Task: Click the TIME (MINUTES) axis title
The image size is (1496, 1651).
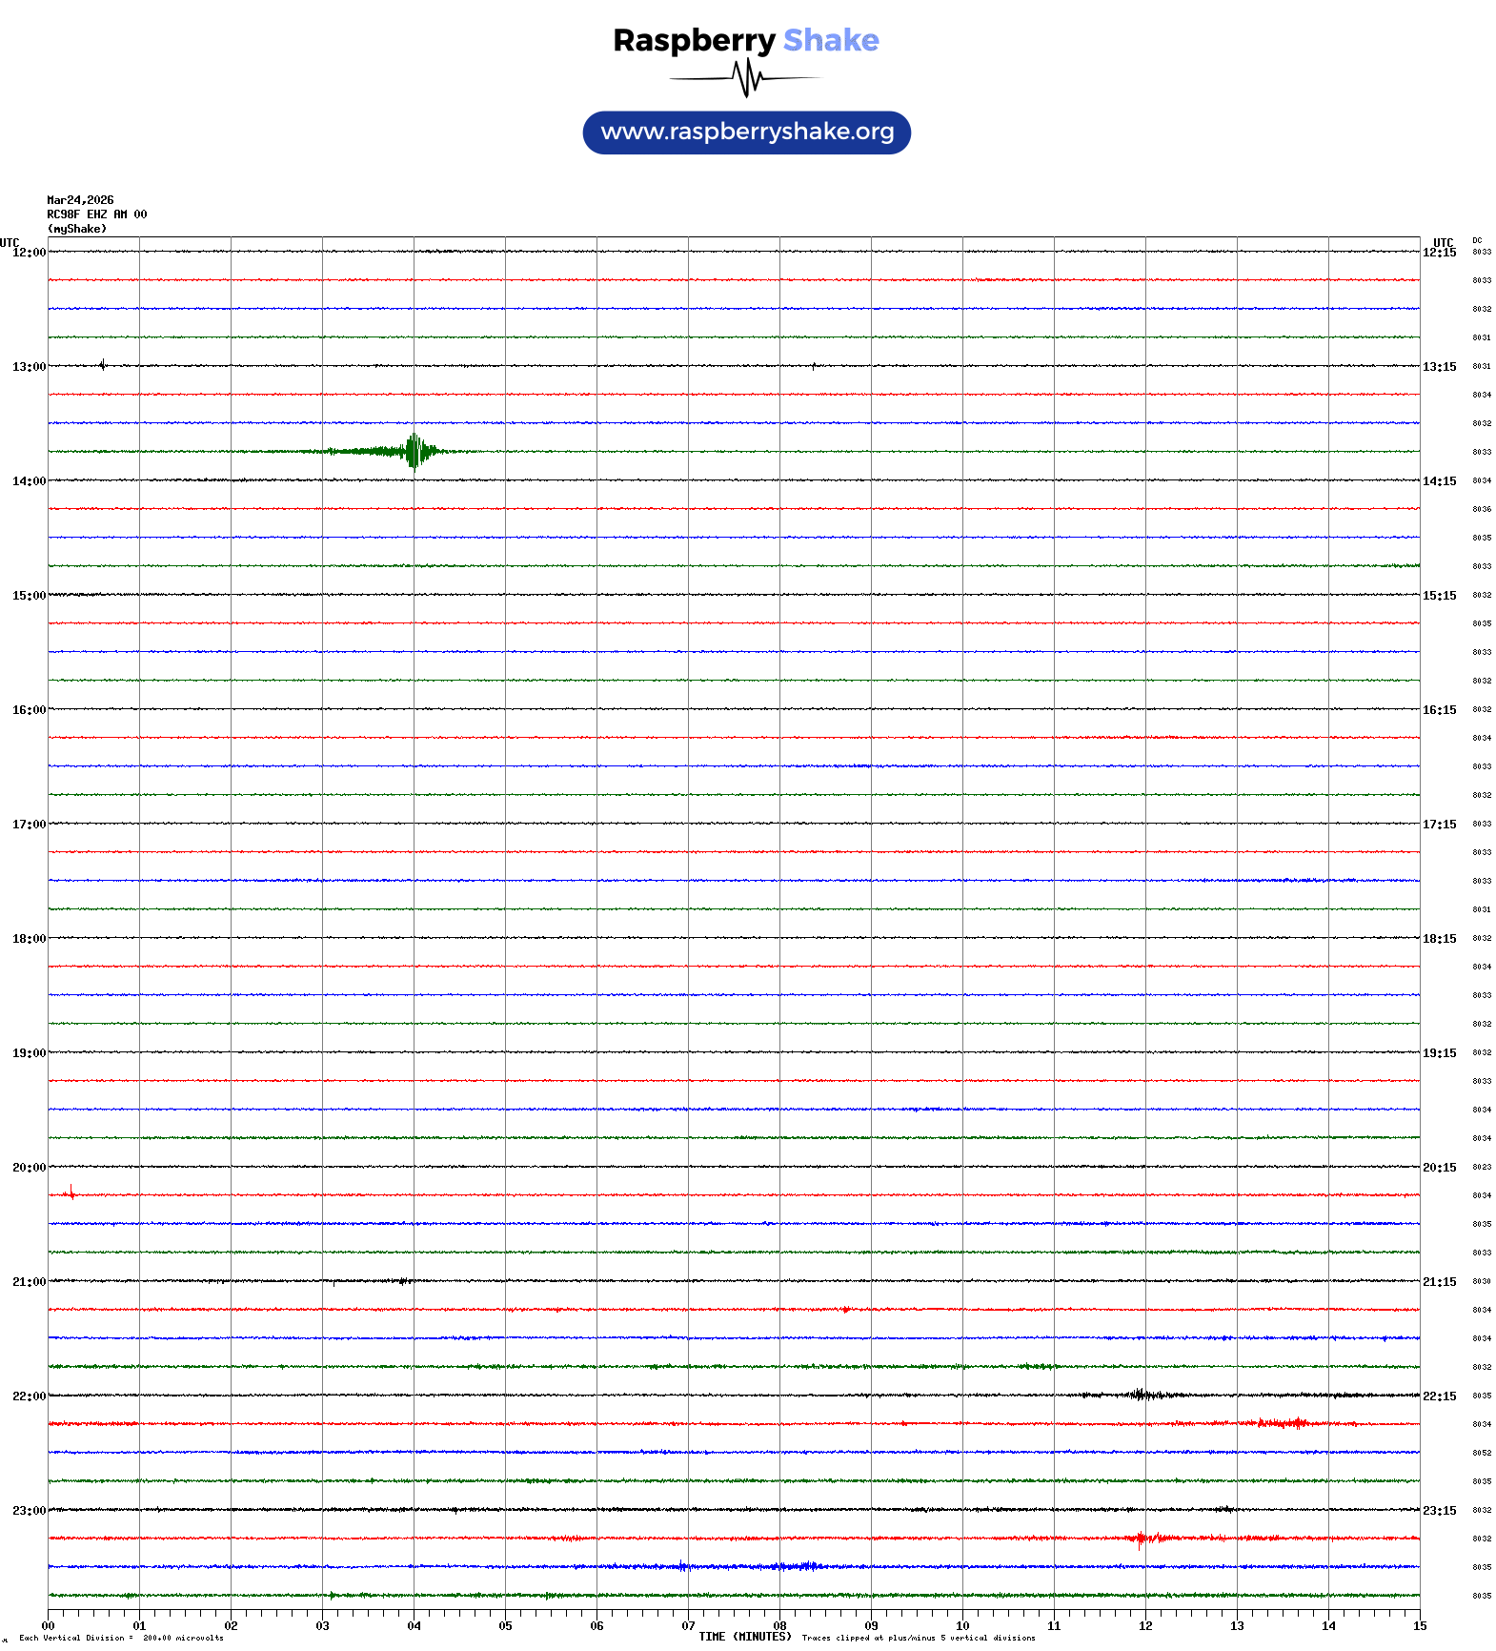Action: click(x=744, y=1637)
